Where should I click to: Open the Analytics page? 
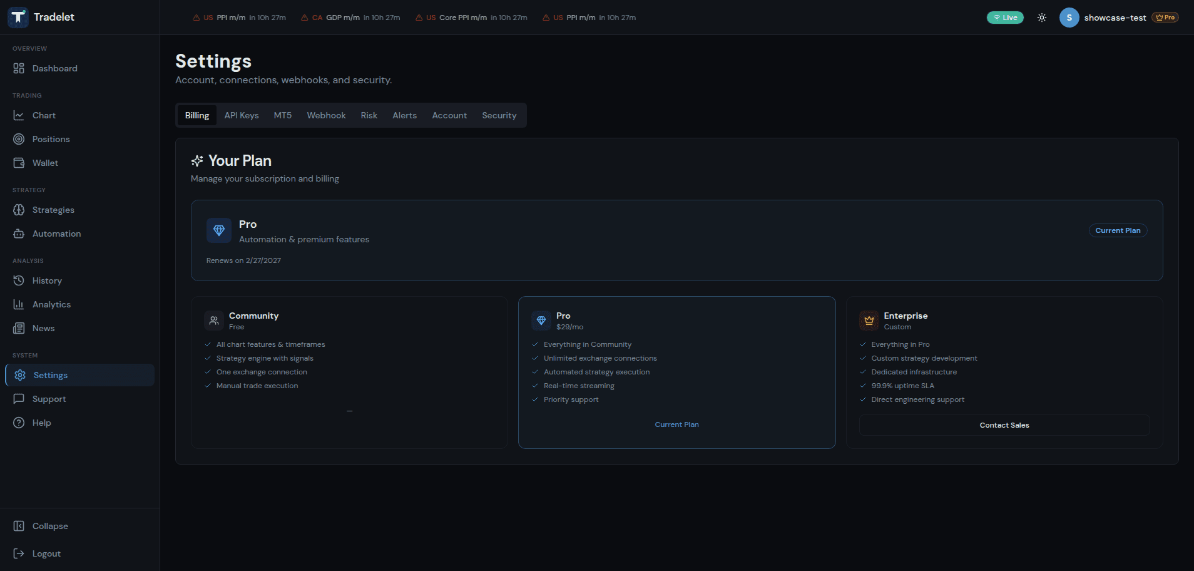click(51, 304)
